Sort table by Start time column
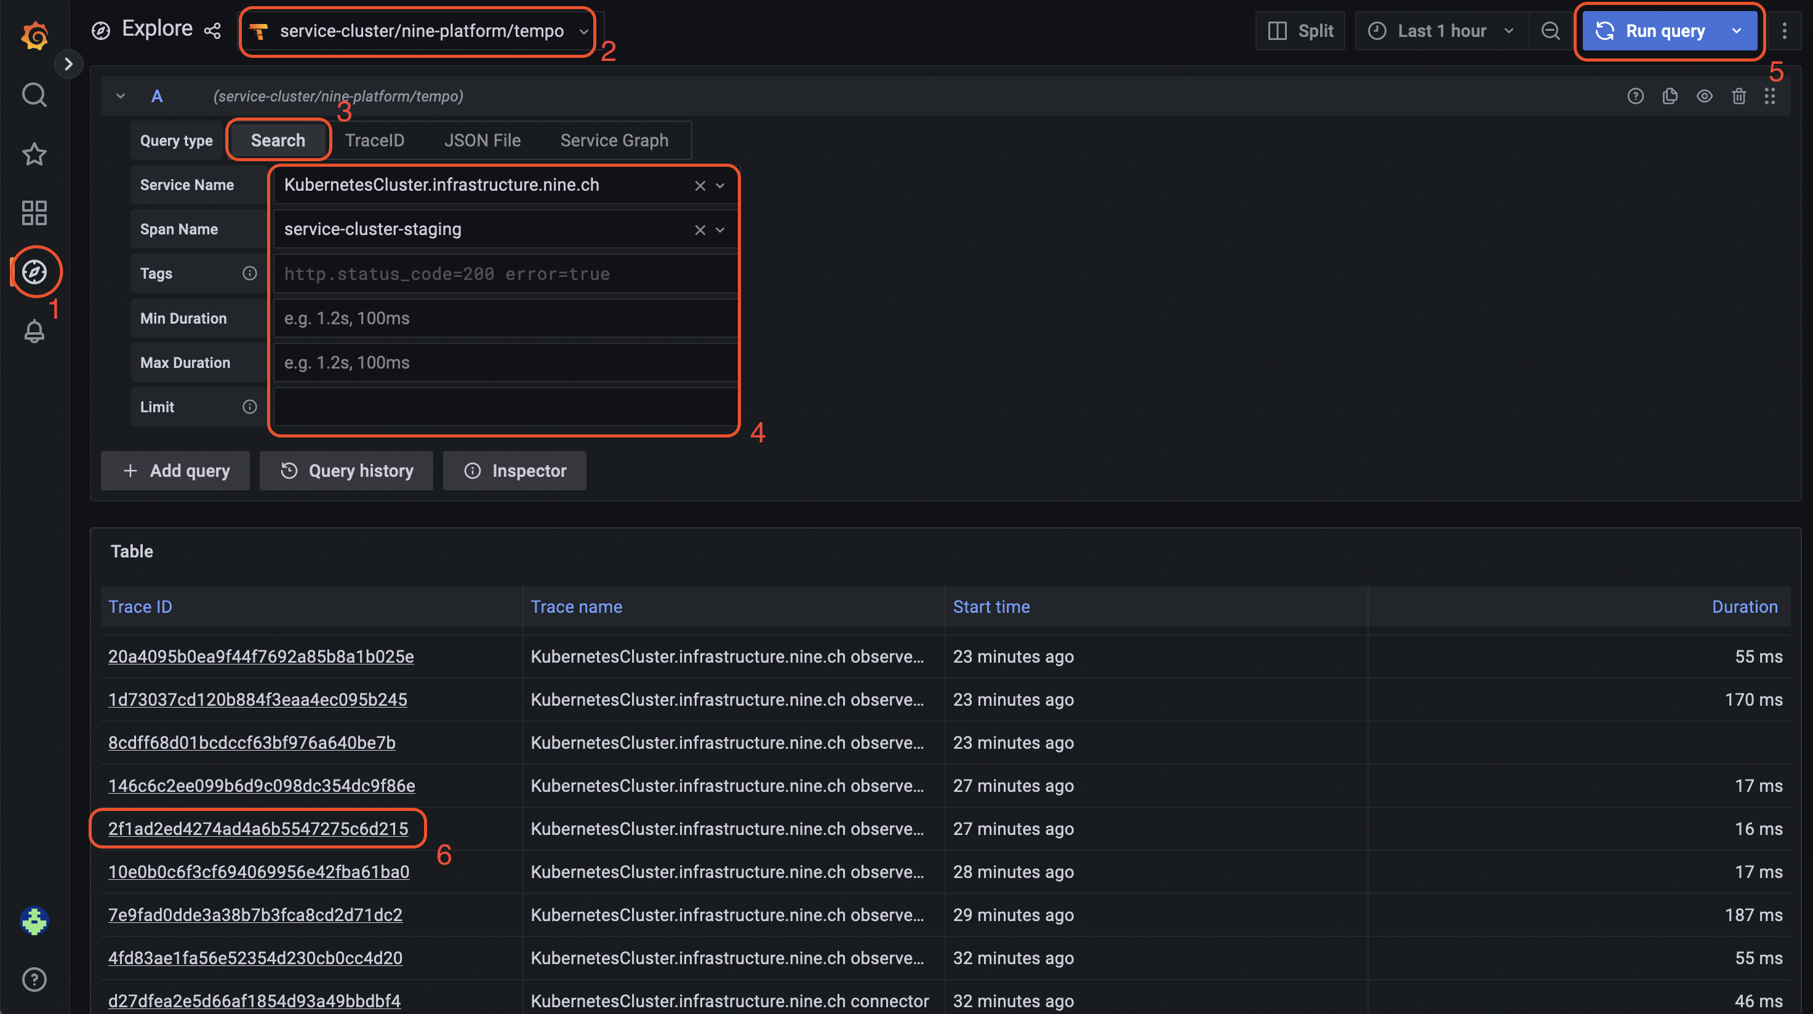The width and height of the screenshot is (1813, 1014). coord(991,607)
